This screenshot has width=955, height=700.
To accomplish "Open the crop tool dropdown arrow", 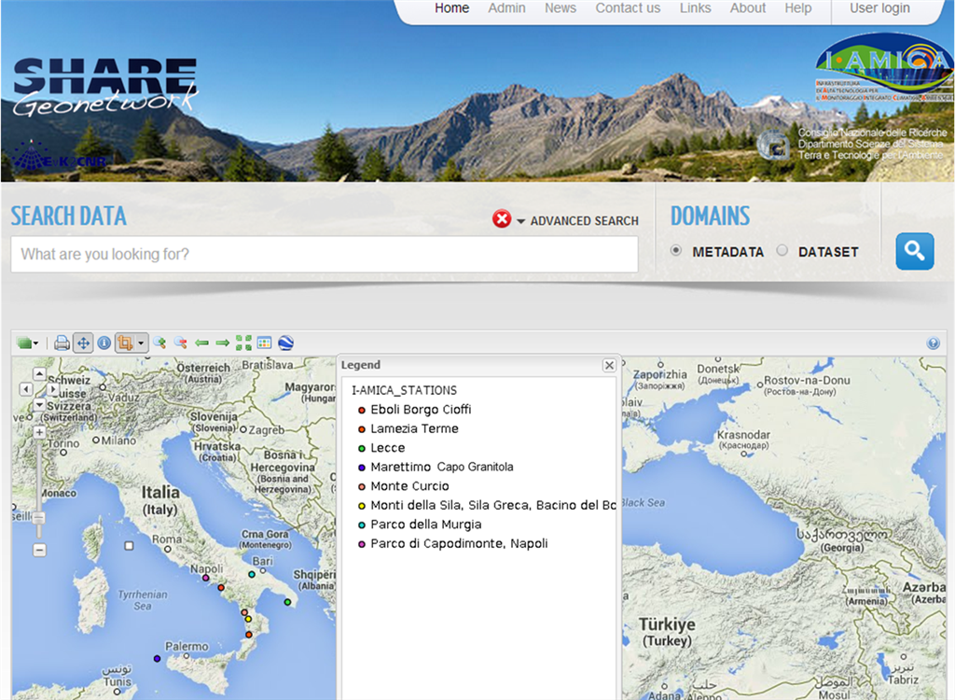I will pyautogui.click(x=141, y=343).
